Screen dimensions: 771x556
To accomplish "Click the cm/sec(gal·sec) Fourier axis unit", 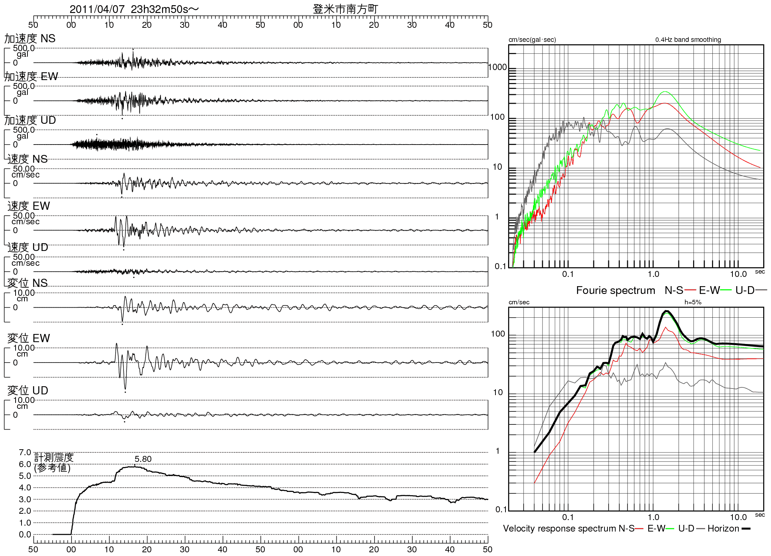I will click(x=532, y=40).
